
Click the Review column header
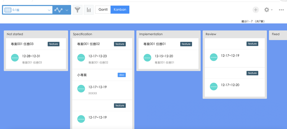211,34
